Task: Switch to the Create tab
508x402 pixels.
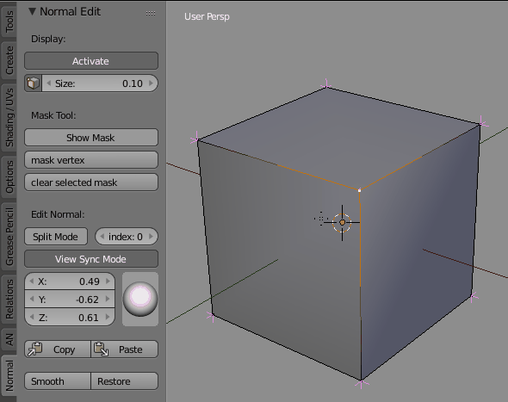Action: pyautogui.click(x=9, y=60)
